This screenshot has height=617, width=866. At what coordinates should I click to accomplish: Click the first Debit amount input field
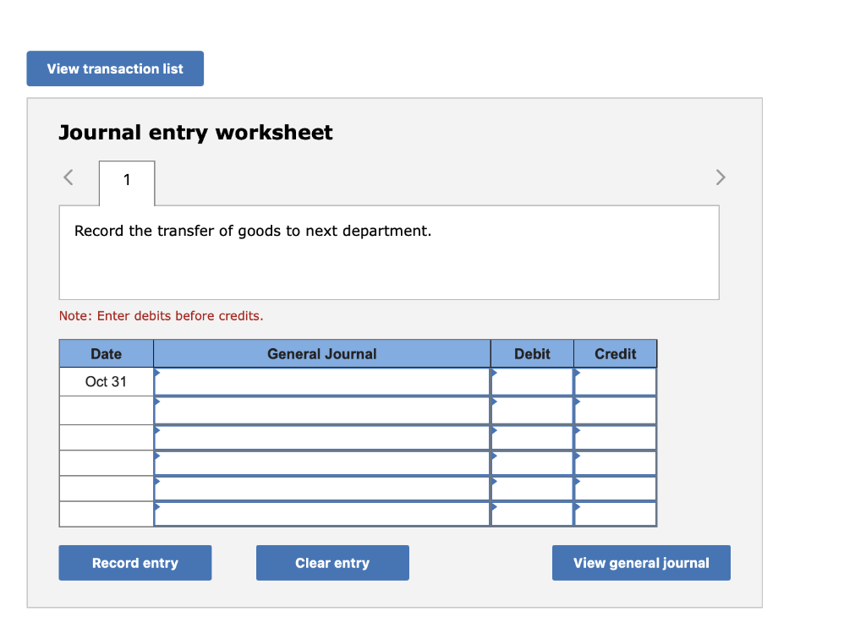[533, 382]
